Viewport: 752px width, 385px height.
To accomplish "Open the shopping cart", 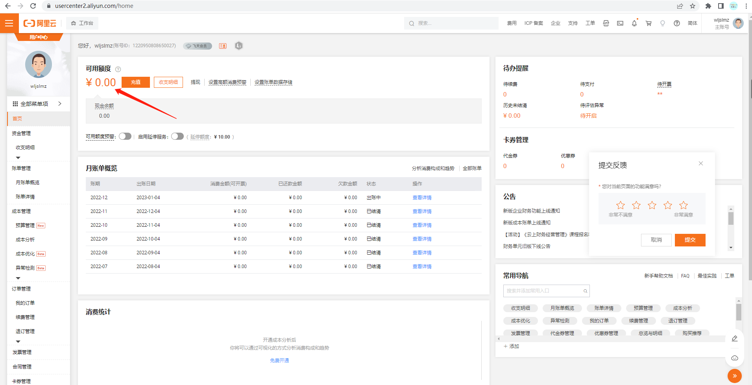I will pyautogui.click(x=649, y=23).
